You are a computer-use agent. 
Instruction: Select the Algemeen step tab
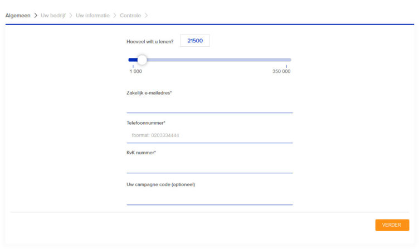click(18, 15)
